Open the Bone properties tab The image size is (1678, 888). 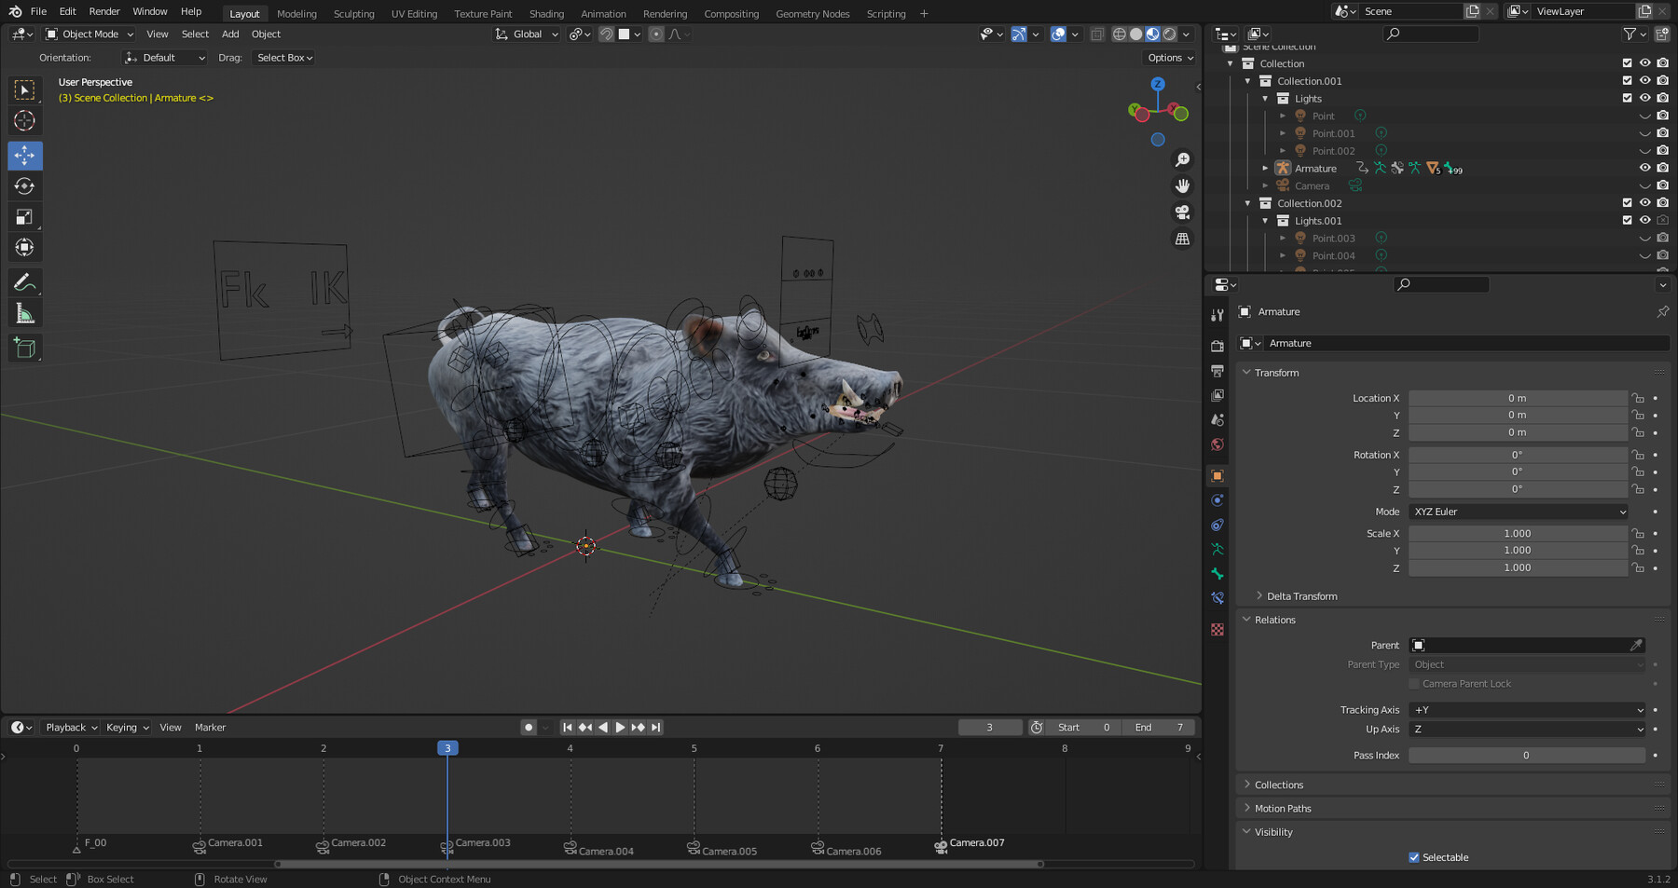tap(1217, 573)
